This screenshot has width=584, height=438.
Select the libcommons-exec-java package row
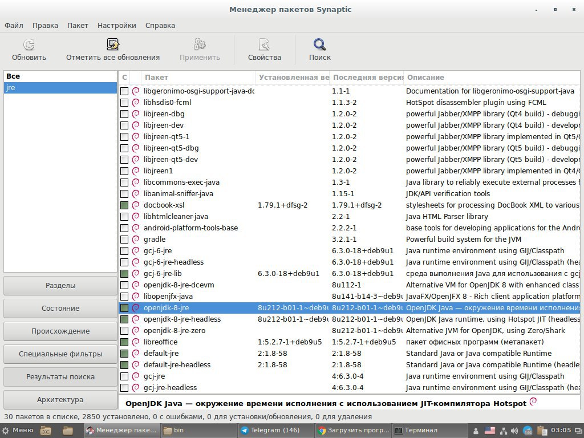(350, 182)
